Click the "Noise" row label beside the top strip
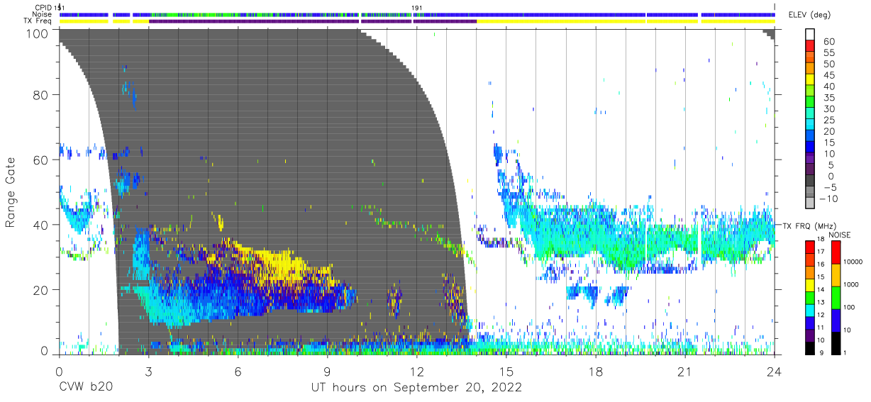The image size is (871, 402). [x=42, y=15]
